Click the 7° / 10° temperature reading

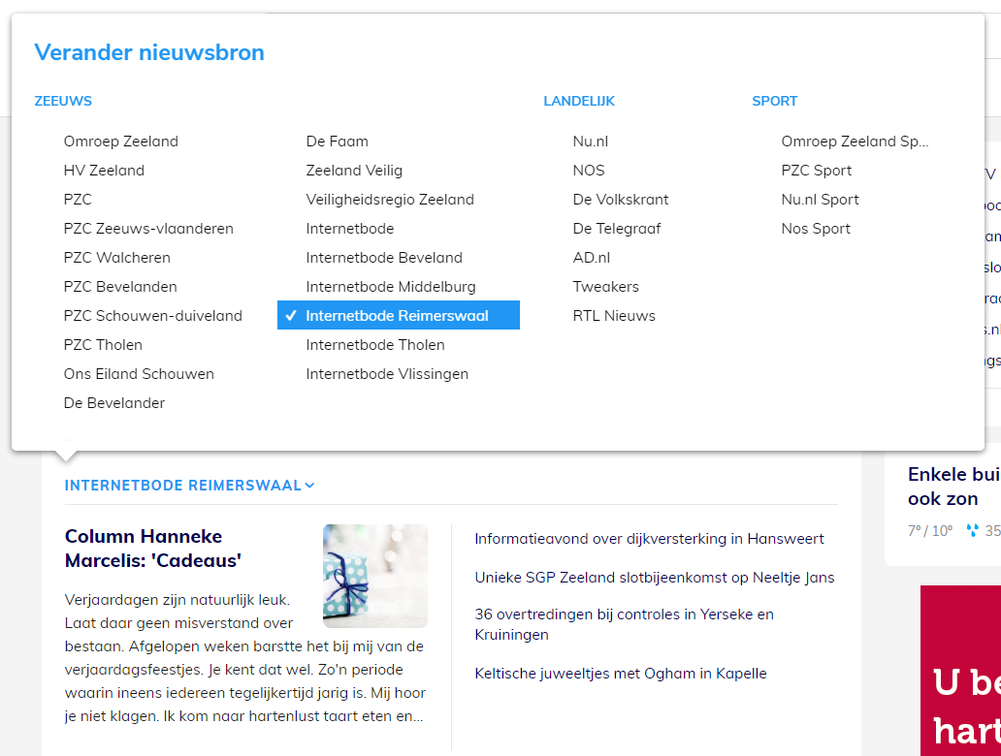[930, 531]
